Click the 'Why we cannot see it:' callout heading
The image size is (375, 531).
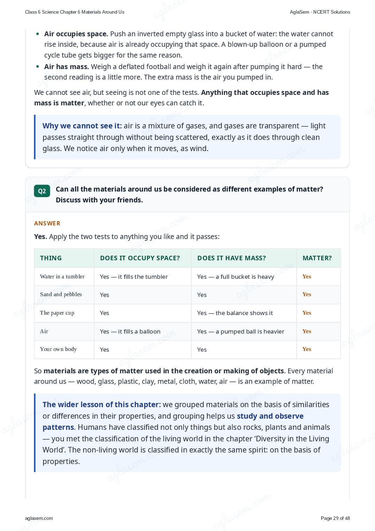82,126
